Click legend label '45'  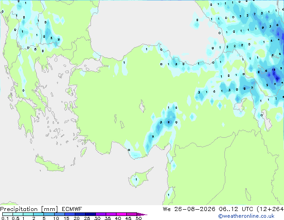tap(128, 218)
